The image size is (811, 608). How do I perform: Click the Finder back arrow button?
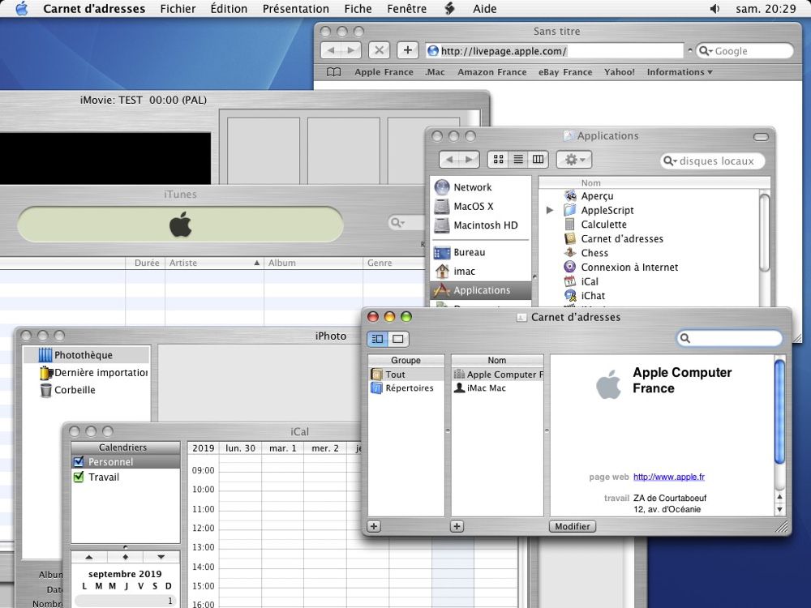point(449,159)
